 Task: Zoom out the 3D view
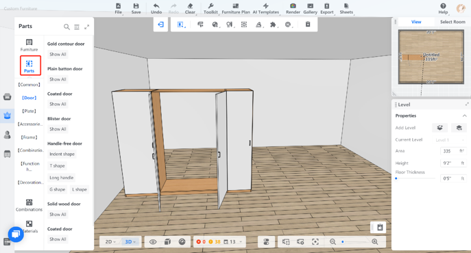[333, 241]
